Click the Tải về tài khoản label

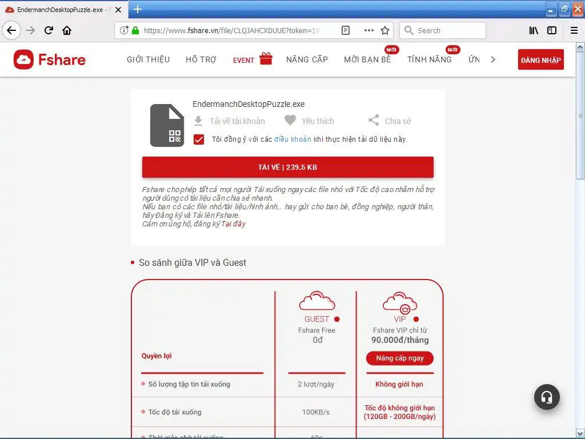237,121
